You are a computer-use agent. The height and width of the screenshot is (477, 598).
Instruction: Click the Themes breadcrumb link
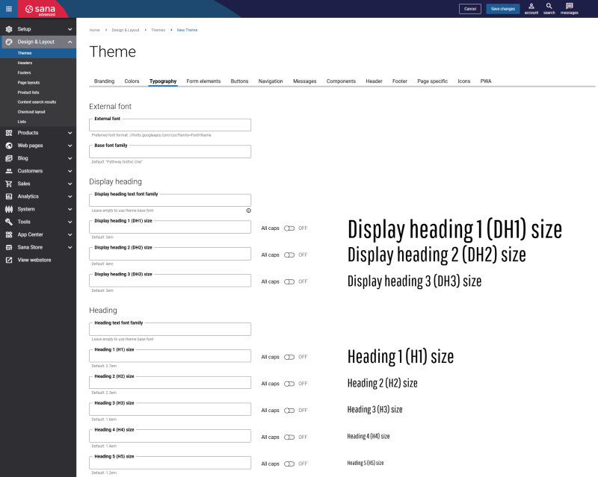tap(158, 30)
